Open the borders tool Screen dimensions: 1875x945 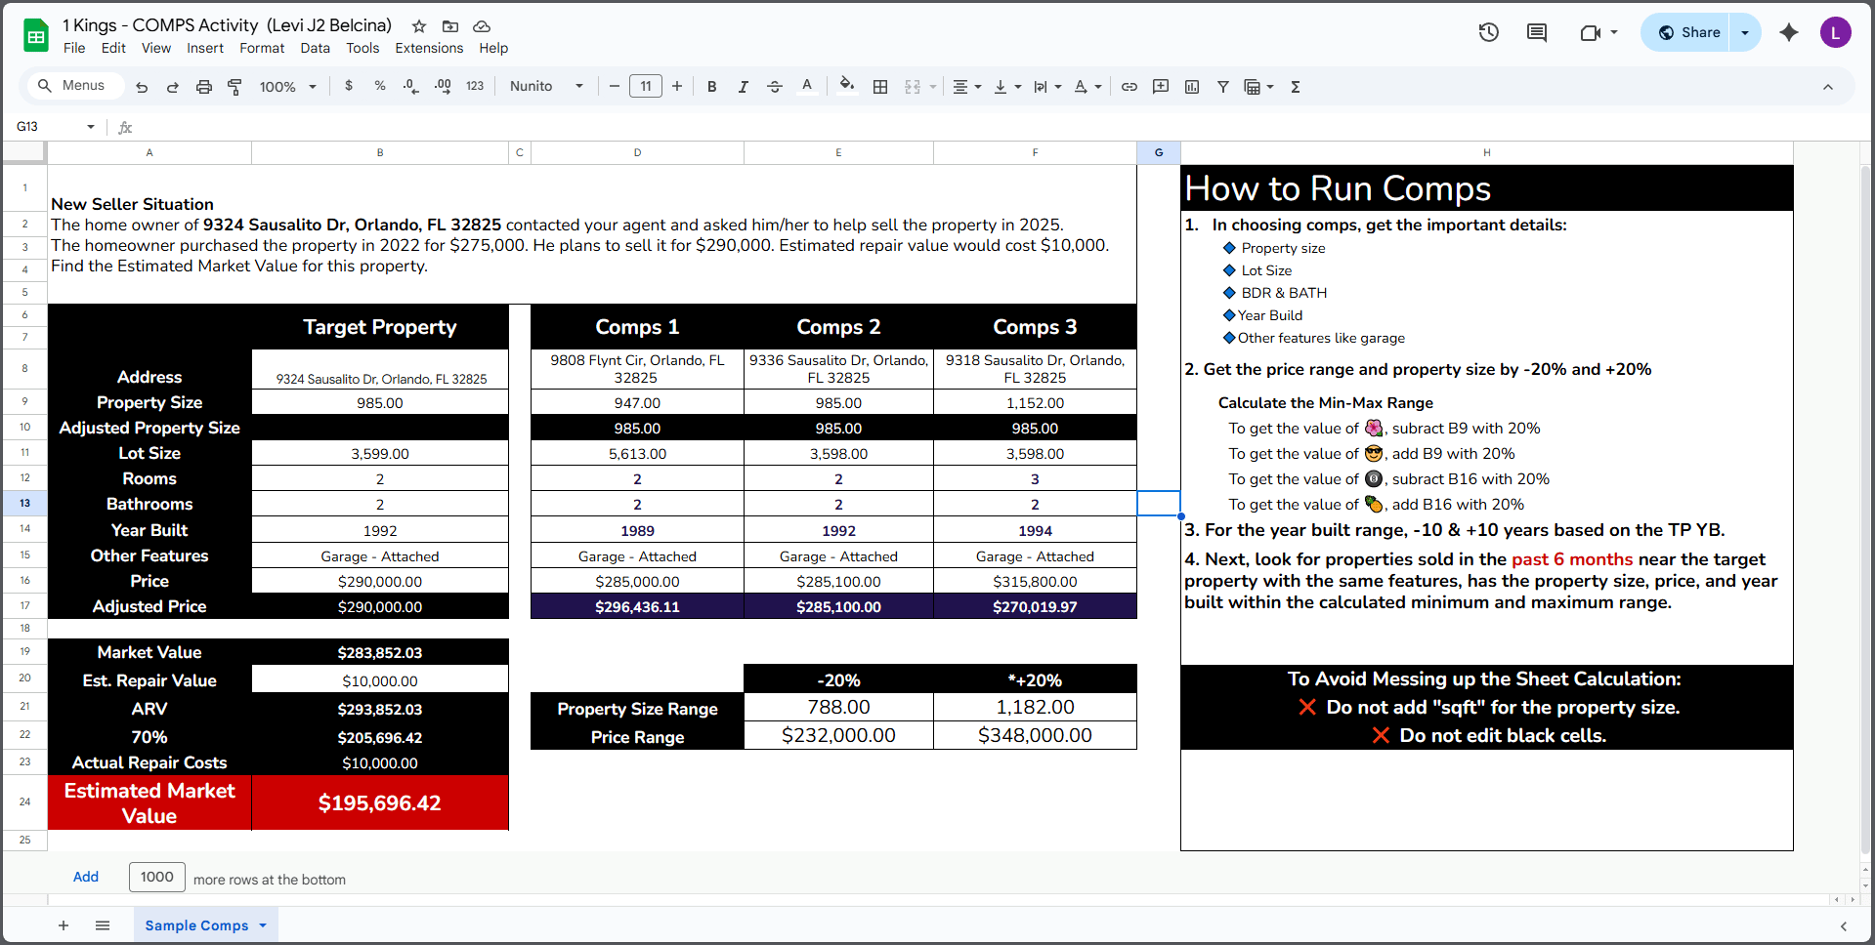click(880, 87)
